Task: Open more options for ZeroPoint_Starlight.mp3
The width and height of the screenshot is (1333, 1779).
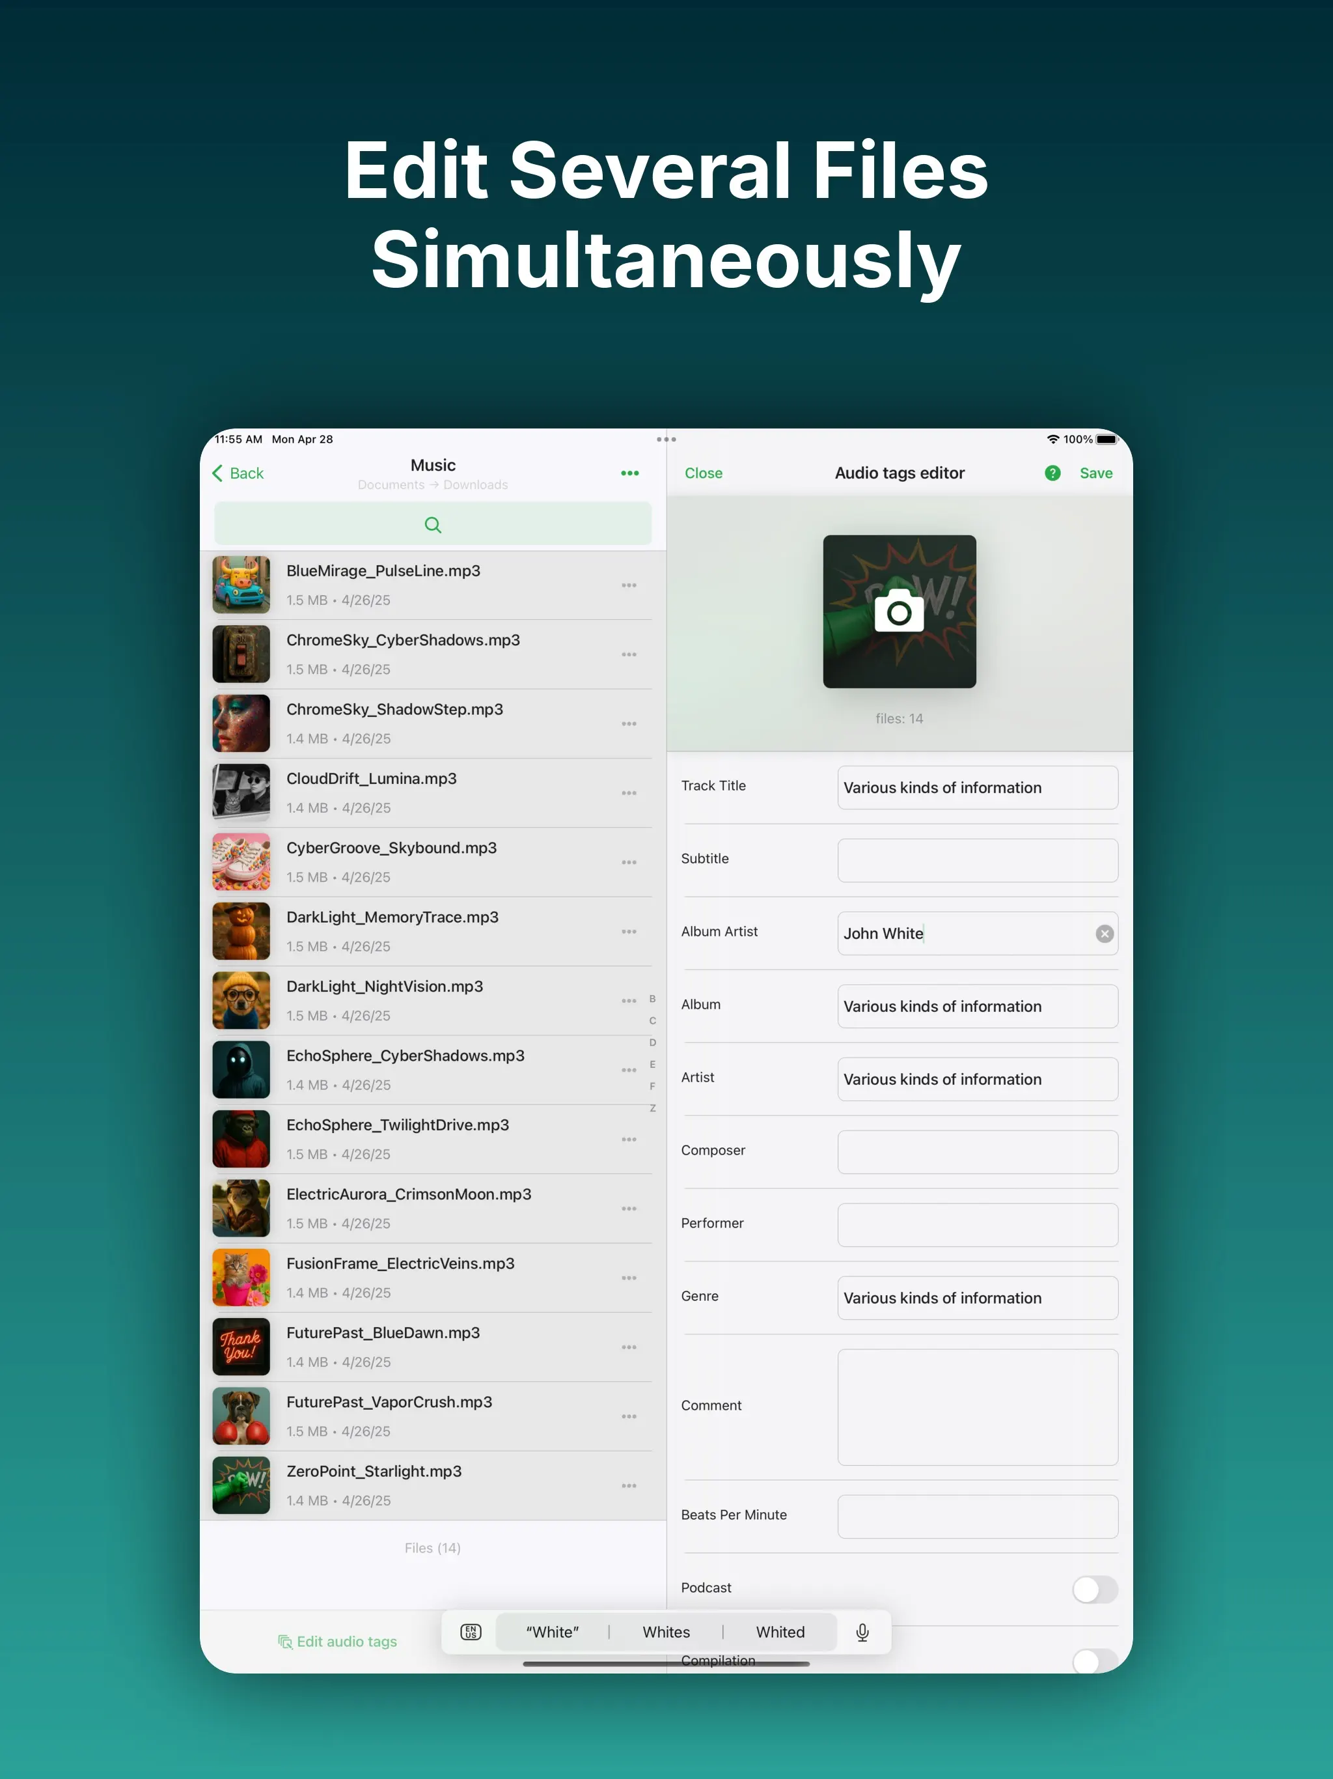Action: [x=629, y=1485]
